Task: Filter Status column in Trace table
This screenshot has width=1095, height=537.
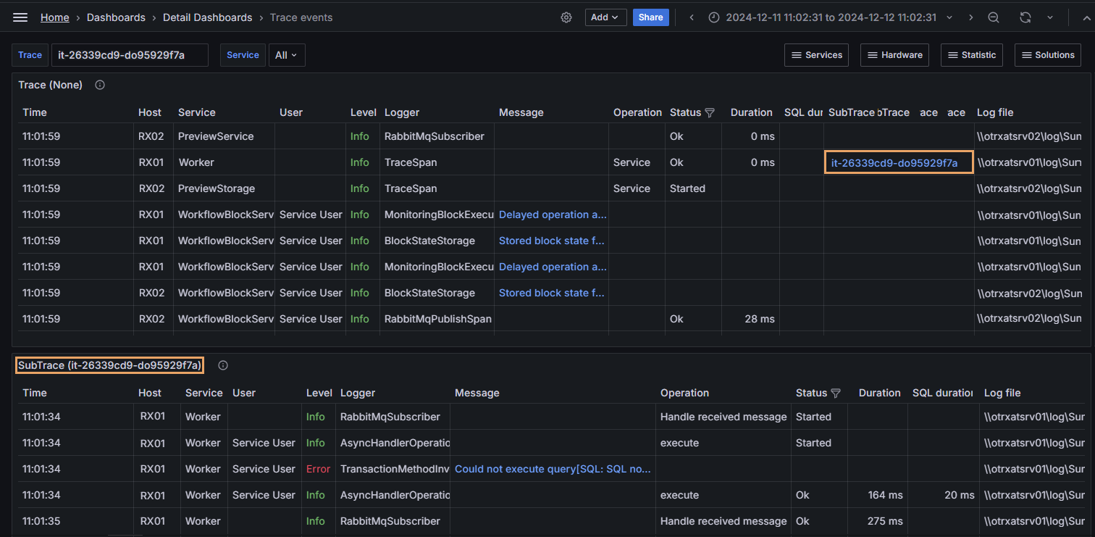Action: [710, 112]
